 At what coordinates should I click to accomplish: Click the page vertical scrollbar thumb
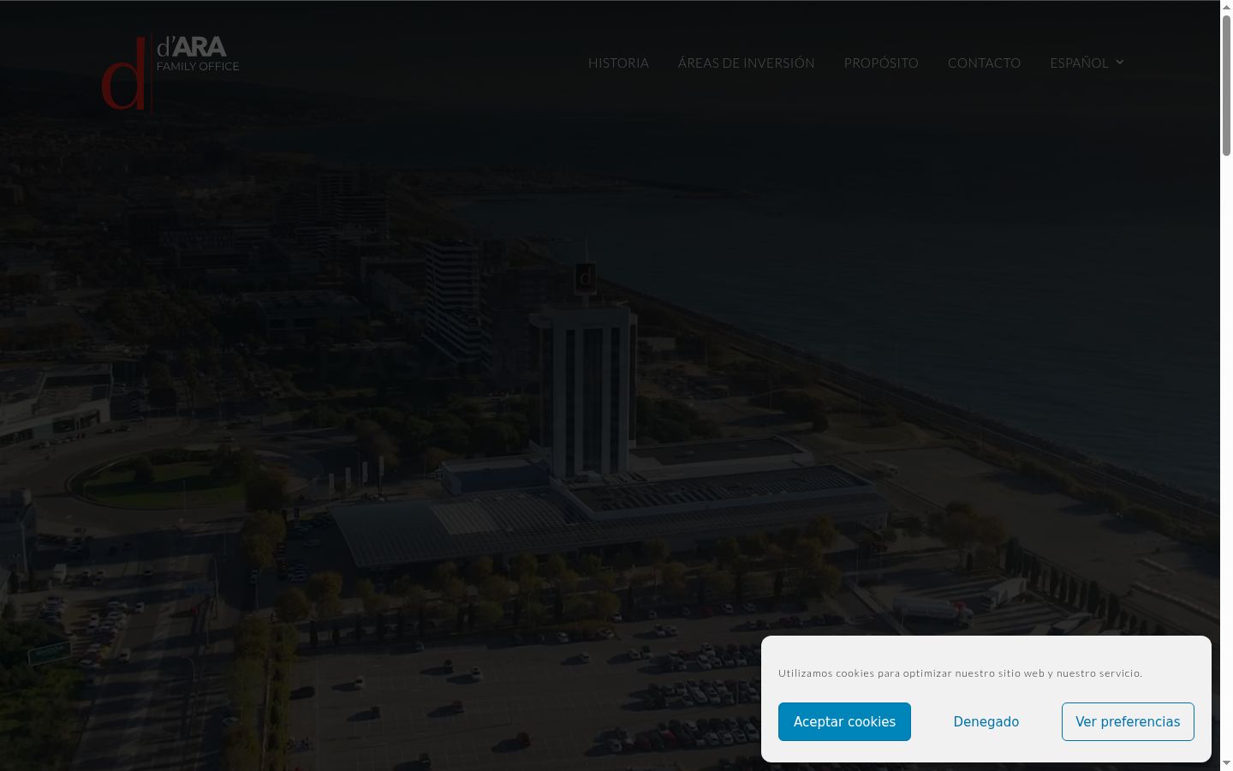point(1226,86)
